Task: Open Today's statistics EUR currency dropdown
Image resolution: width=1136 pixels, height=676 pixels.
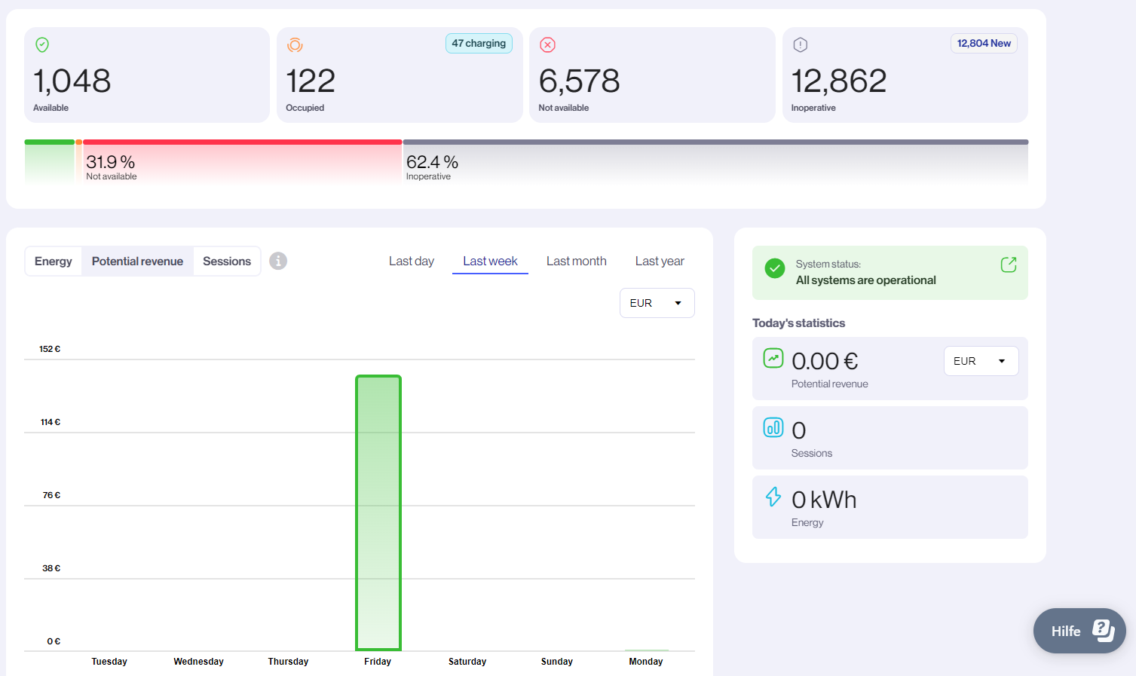Action: [981, 361]
